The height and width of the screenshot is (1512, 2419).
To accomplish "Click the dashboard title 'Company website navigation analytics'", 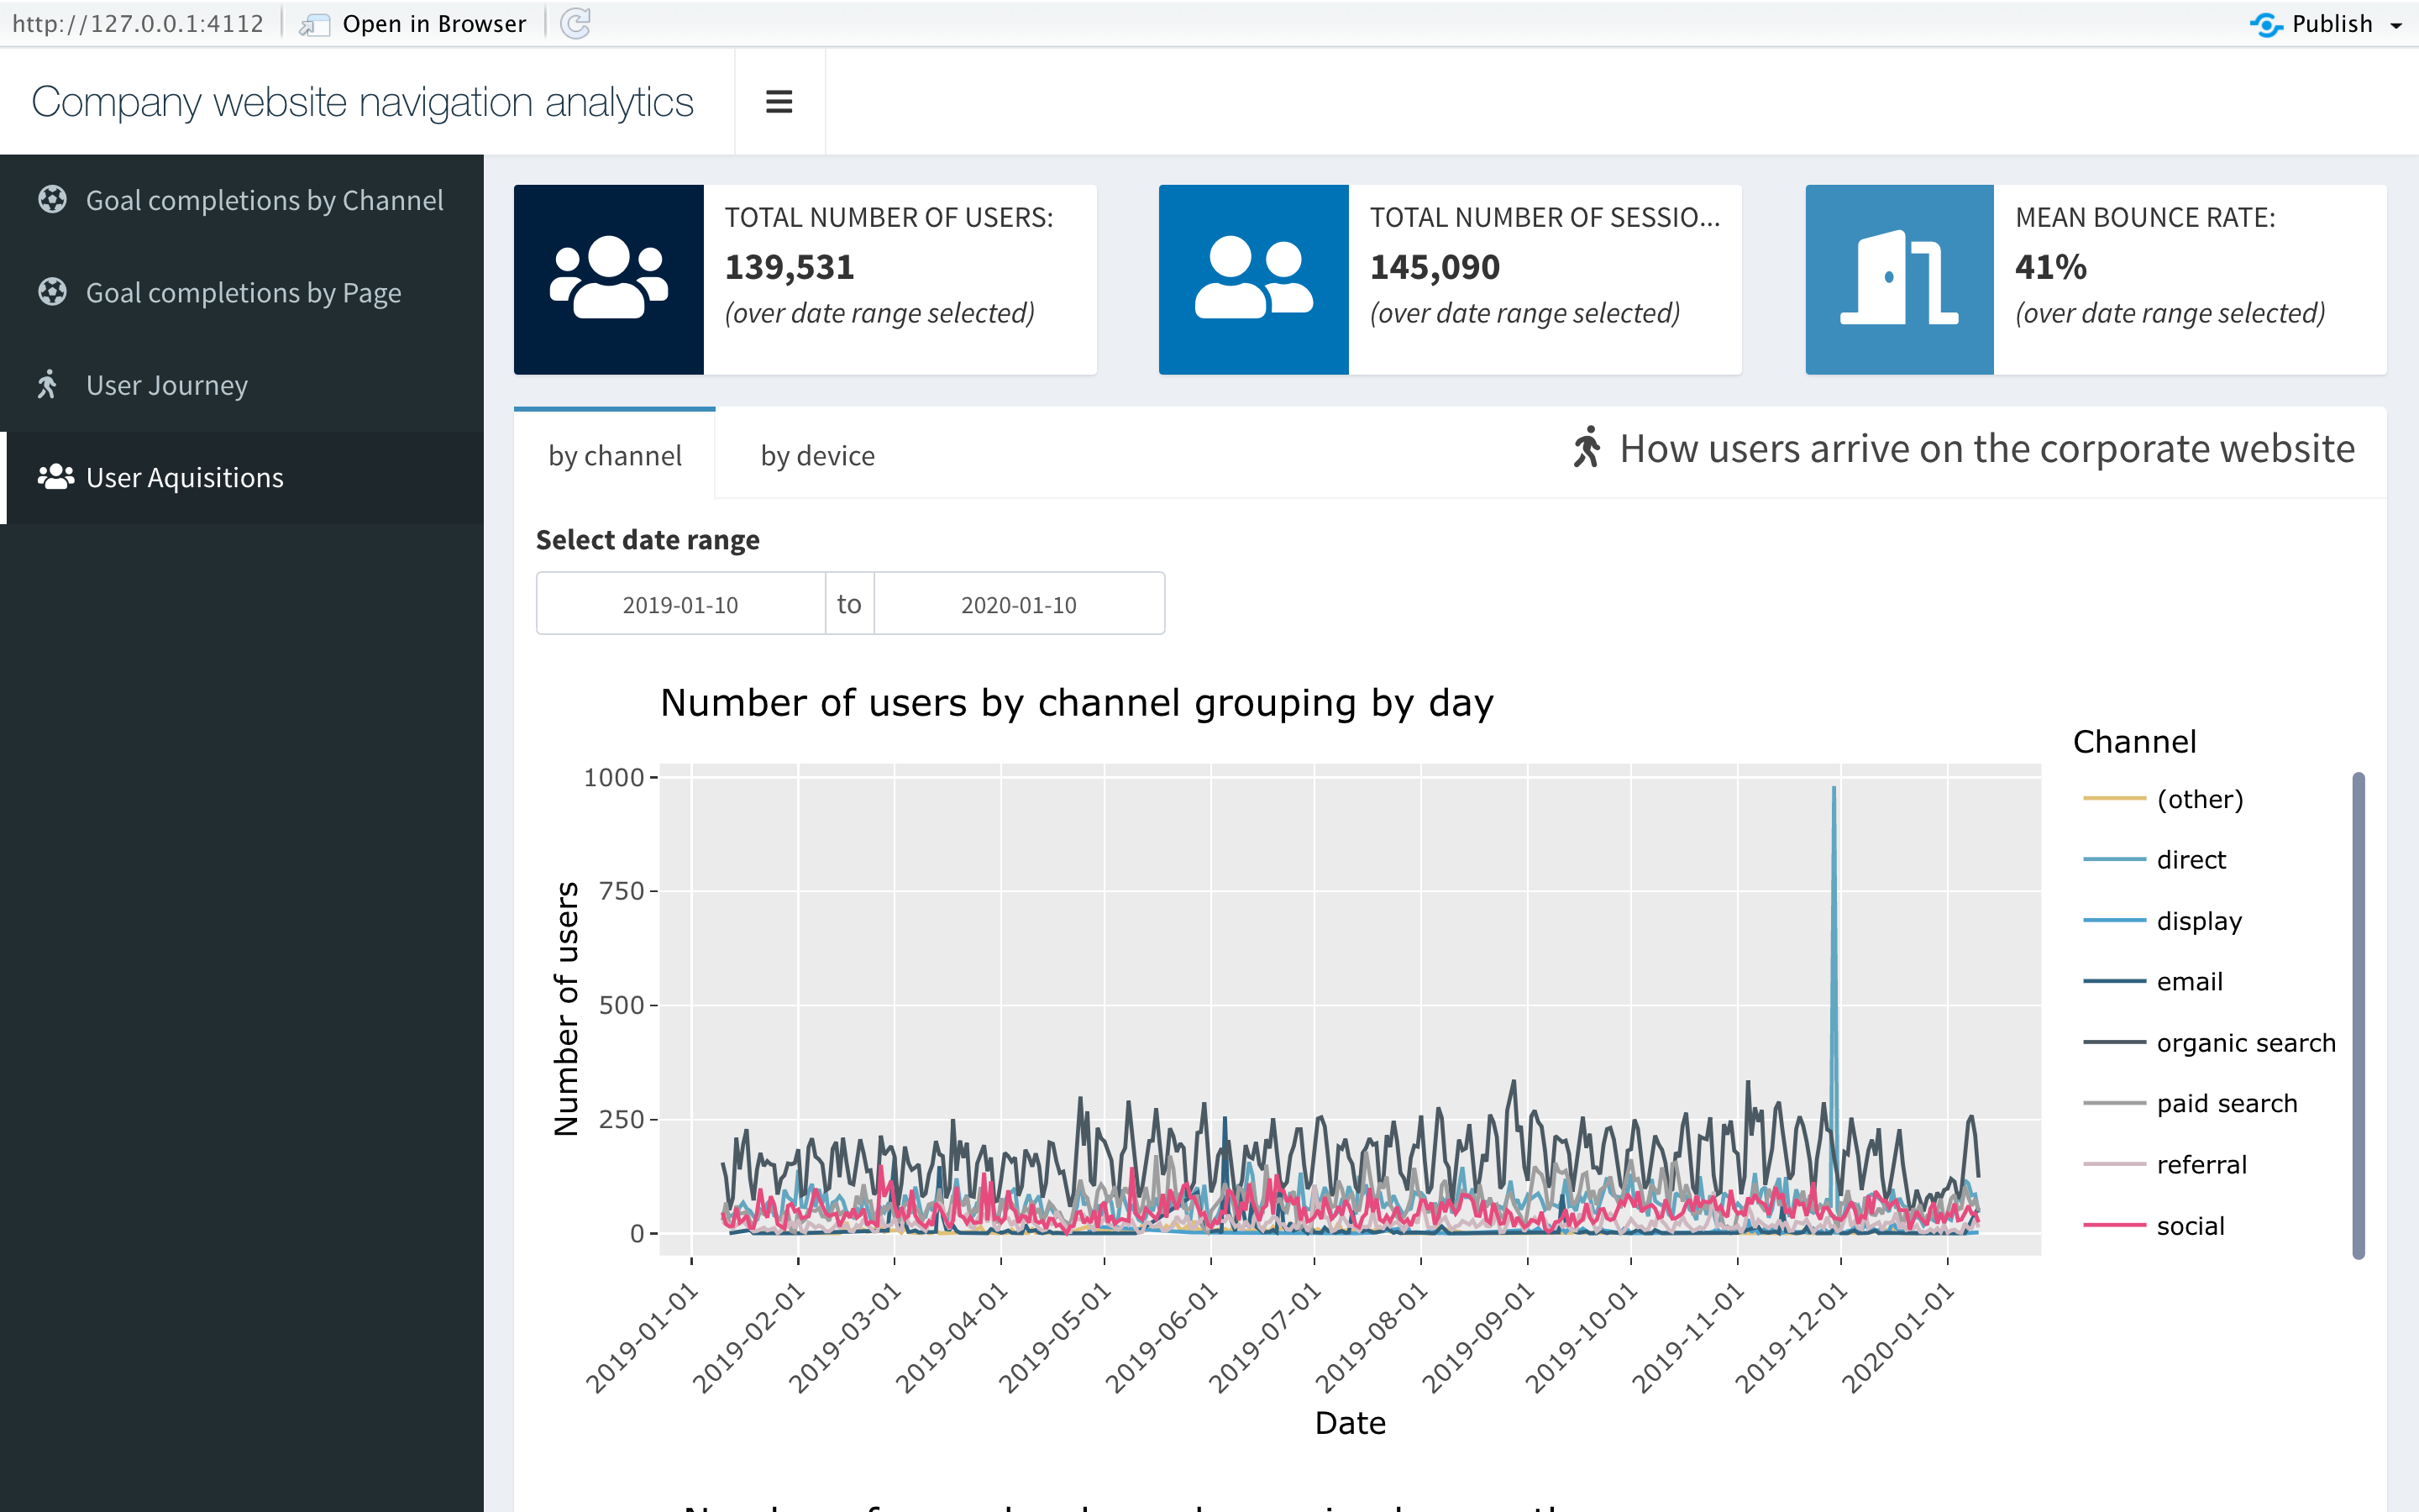I will coord(362,102).
